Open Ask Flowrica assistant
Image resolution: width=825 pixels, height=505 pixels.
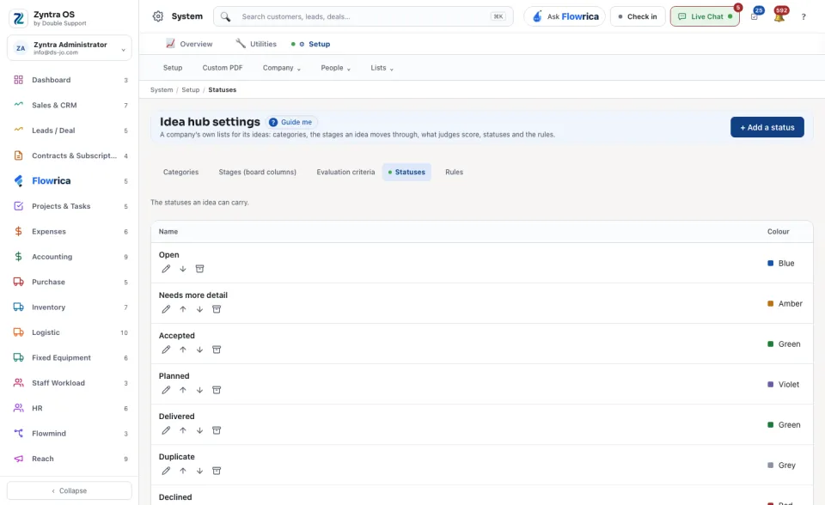pos(565,16)
